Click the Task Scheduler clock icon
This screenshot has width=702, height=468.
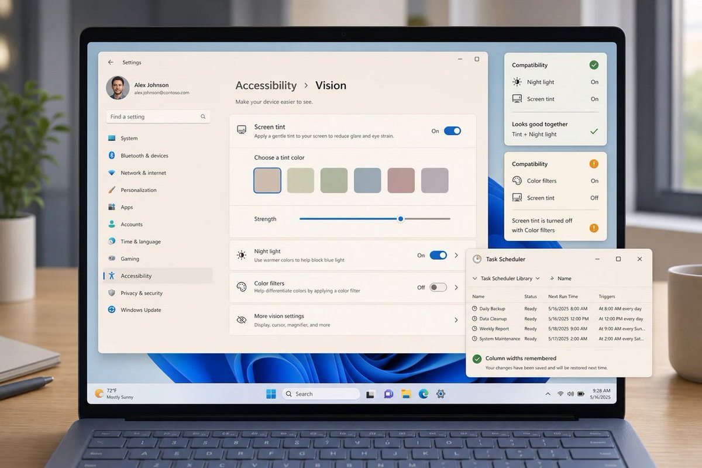point(477,259)
